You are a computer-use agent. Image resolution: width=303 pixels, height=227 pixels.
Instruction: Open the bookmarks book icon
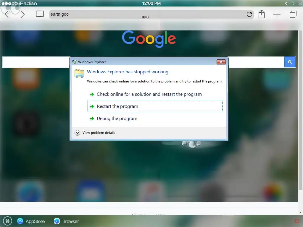[40, 14]
